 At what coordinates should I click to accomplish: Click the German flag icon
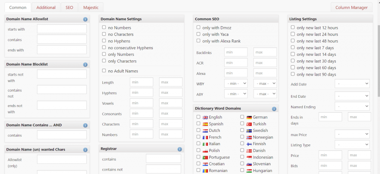[x=249, y=117]
